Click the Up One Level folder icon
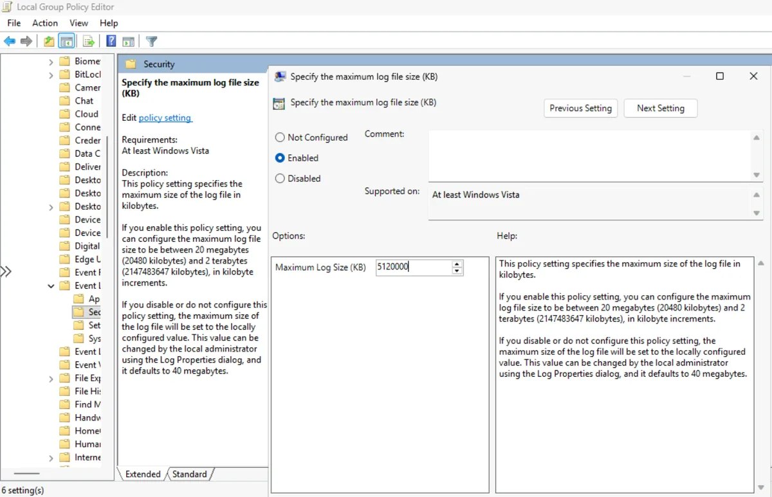Screen dimensions: 772x497 [49, 42]
